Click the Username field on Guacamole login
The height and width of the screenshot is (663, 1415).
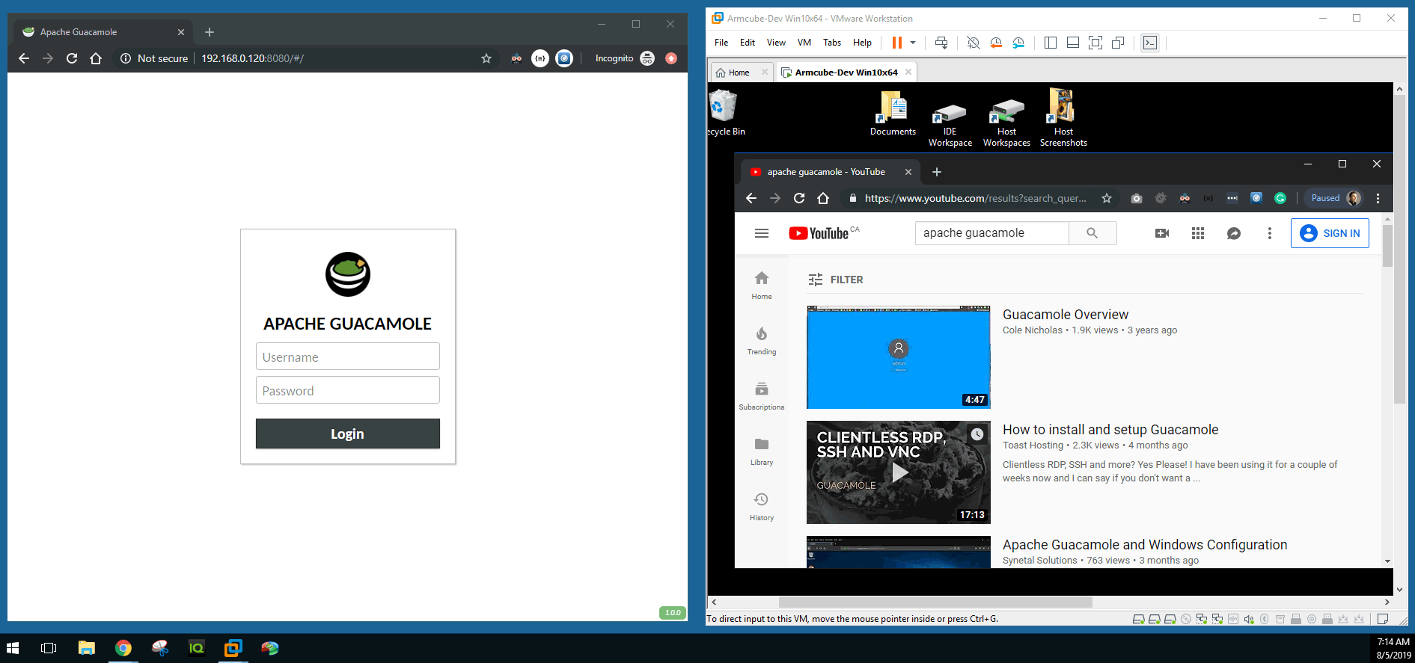tap(347, 357)
